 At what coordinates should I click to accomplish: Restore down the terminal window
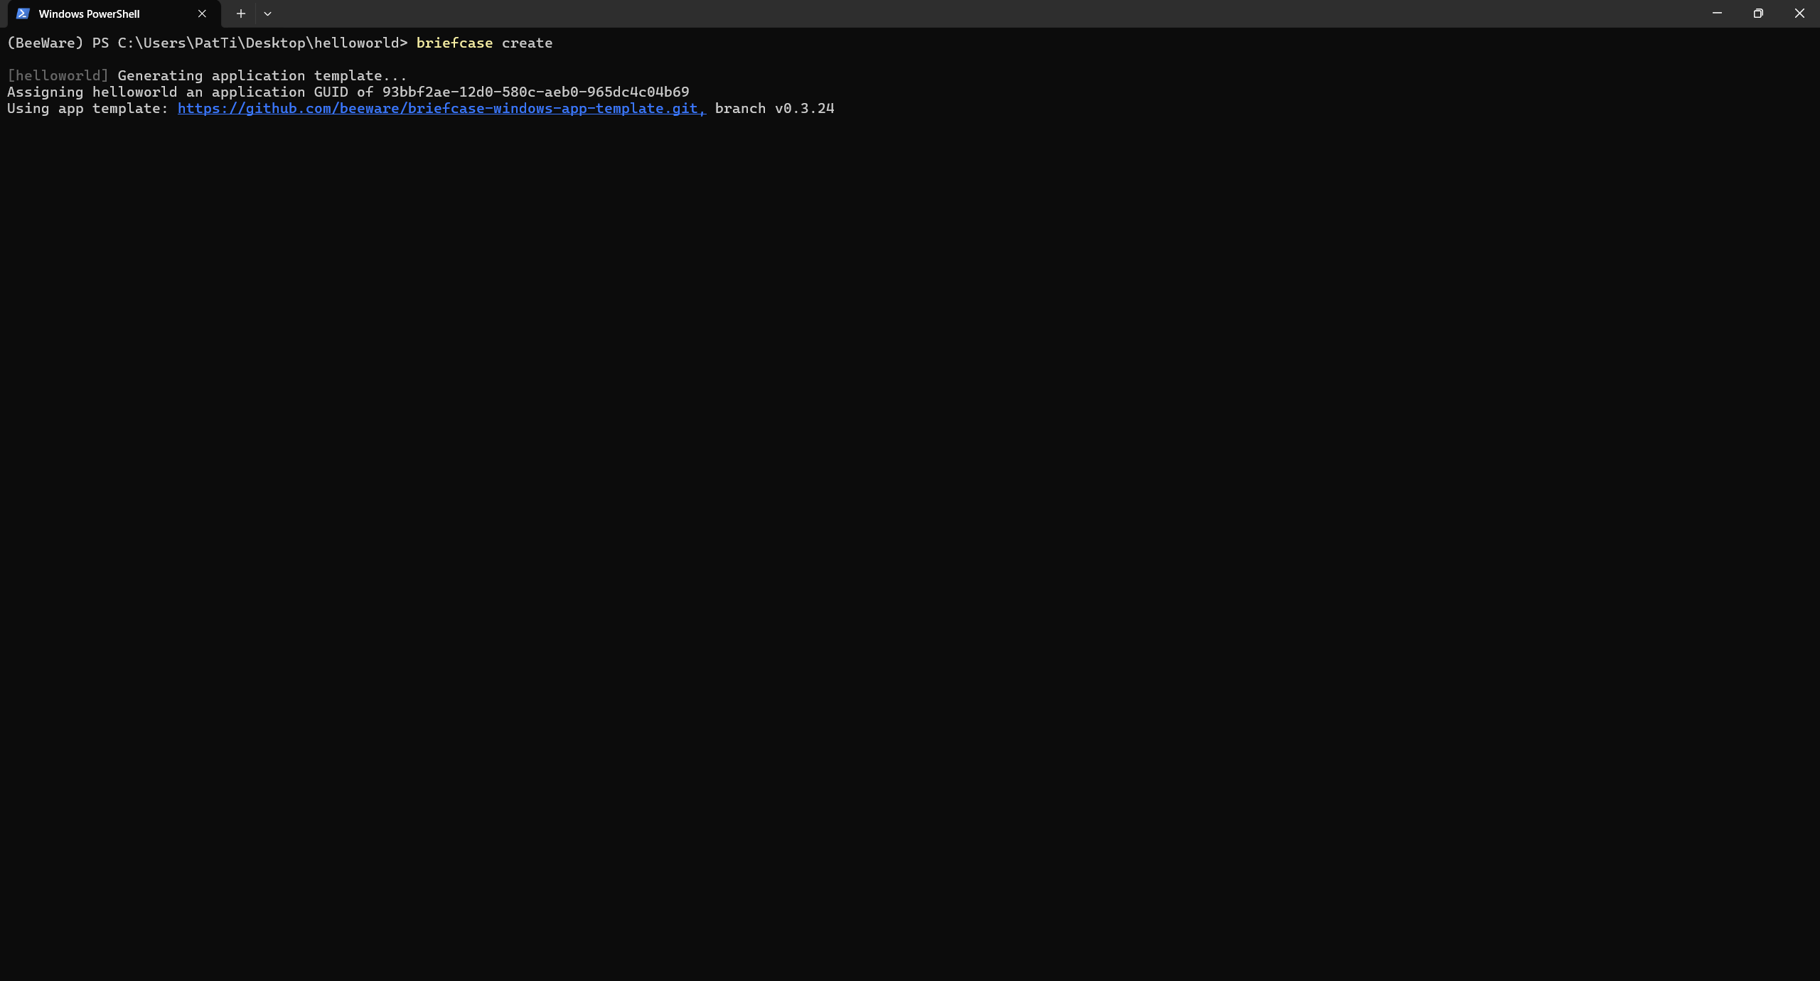click(x=1758, y=14)
